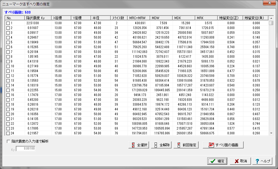The height and width of the screenshot is (169, 278).
Task: Check slip surface No. 13 checkbox
Action: [x=8, y=81]
